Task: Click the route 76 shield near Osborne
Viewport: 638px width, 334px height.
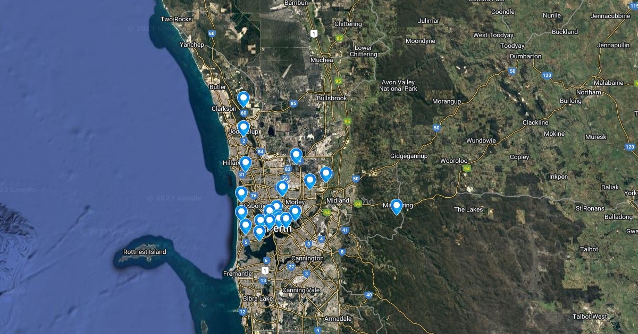Action: [x=254, y=196]
